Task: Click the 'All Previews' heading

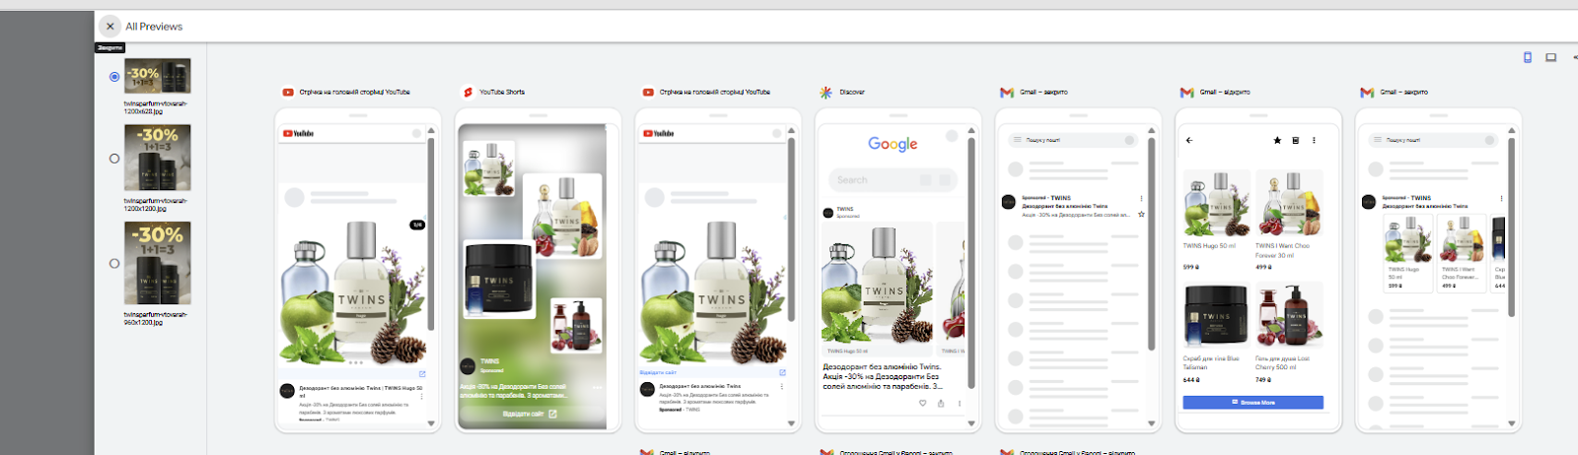Action: tap(154, 27)
